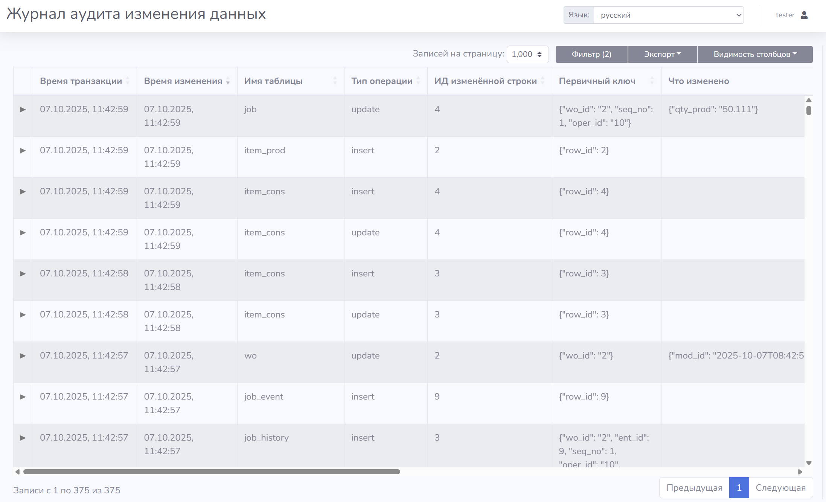Sort by operation type column arrows
Viewport: 826px width, 502px height.
click(418, 81)
